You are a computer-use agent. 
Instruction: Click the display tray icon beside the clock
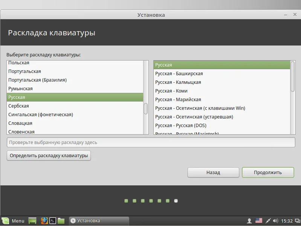pyautogui.click(x=298, y=221)
